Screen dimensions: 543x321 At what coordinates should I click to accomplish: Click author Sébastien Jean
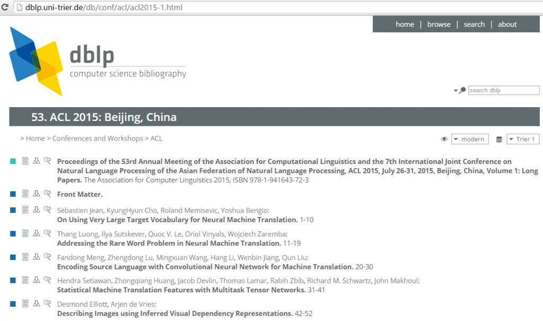coord(80,211)
